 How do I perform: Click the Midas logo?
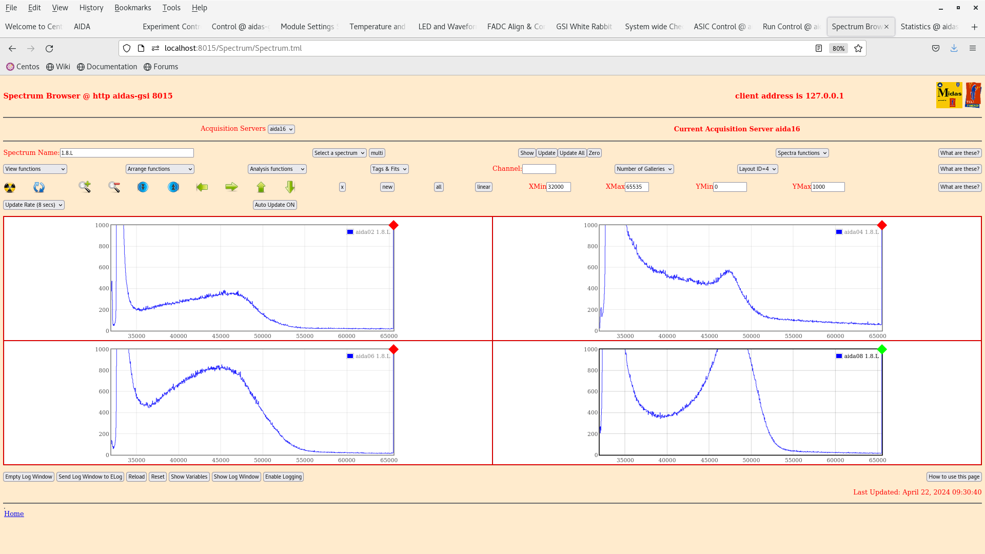(949, 95)
